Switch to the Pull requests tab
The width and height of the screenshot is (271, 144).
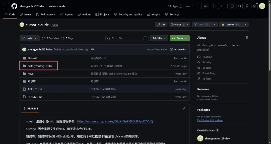click(46, 14)
